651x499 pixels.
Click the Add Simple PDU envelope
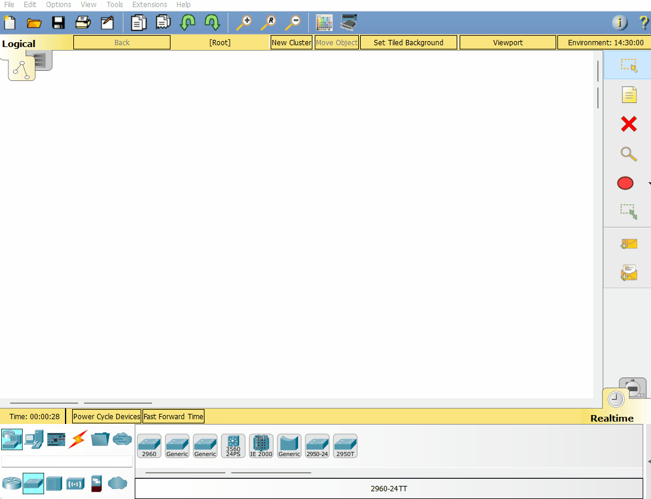click(628, 244)
